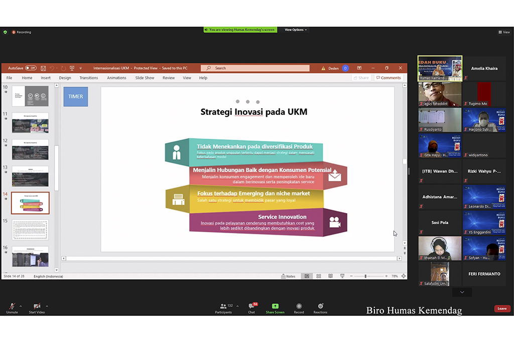
Task: Open the View tab in PowerPoint ribbon
Action: pyautogui.click(x=187, y=78)
